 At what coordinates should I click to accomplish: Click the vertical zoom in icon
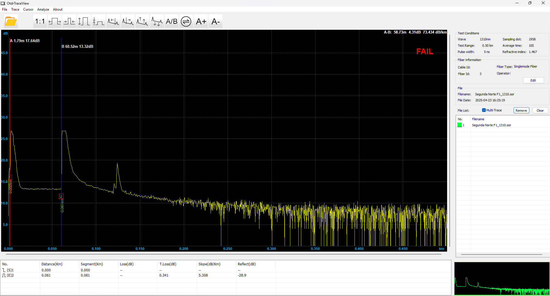84,21
